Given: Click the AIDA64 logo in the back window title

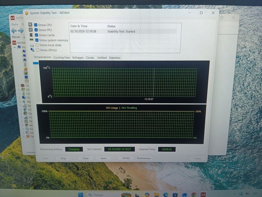Looking at the screenshot, I should [13, 18].
